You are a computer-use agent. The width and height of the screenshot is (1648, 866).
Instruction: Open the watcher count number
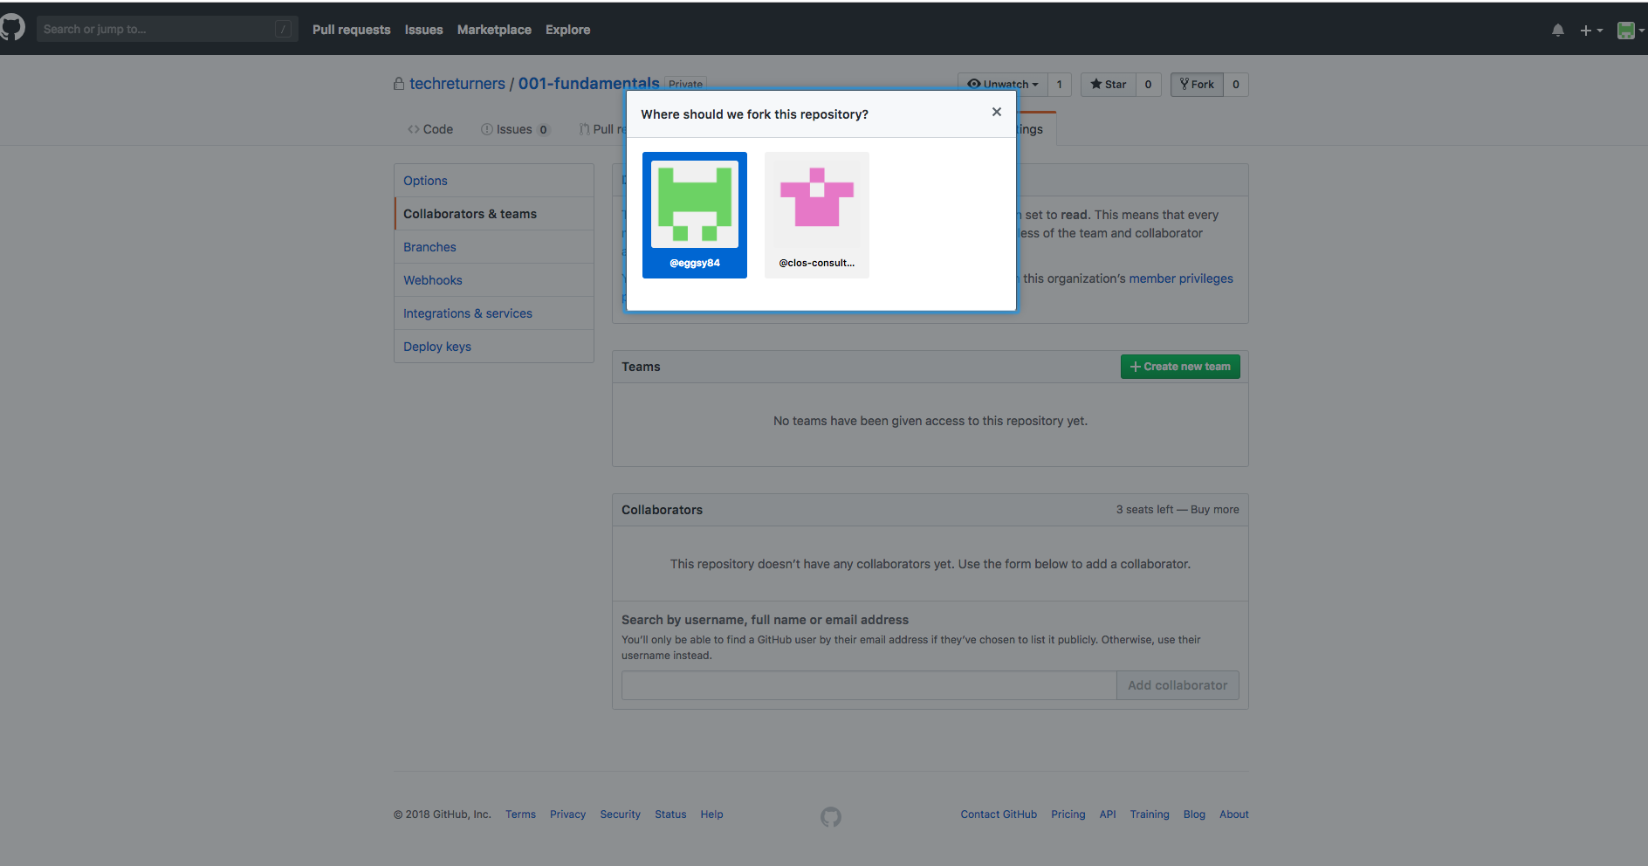coord(1060,85)
